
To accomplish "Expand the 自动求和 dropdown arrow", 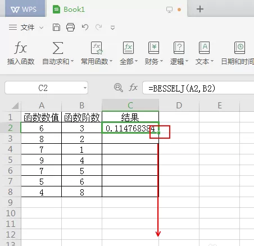I will pyautogui.click(x=72, y=61).
